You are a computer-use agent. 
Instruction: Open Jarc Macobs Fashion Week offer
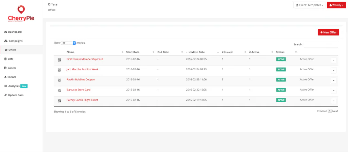[x=82, y=69]
